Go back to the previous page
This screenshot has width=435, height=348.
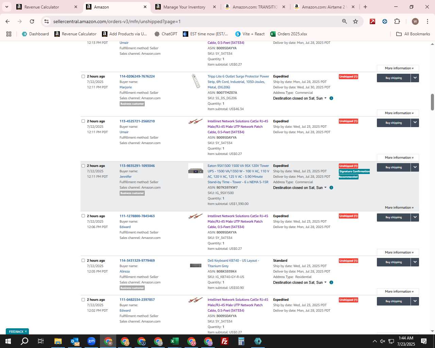[7, 21]
